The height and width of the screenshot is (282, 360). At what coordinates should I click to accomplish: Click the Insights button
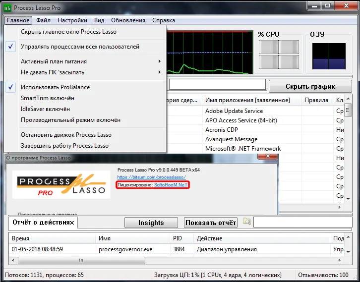point(151,223)
